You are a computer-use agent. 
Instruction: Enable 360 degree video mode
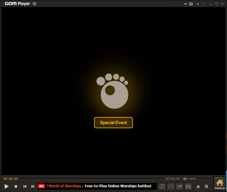162,186
